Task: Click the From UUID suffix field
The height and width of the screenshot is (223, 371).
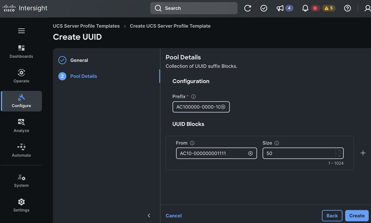Action: point(216,153)
